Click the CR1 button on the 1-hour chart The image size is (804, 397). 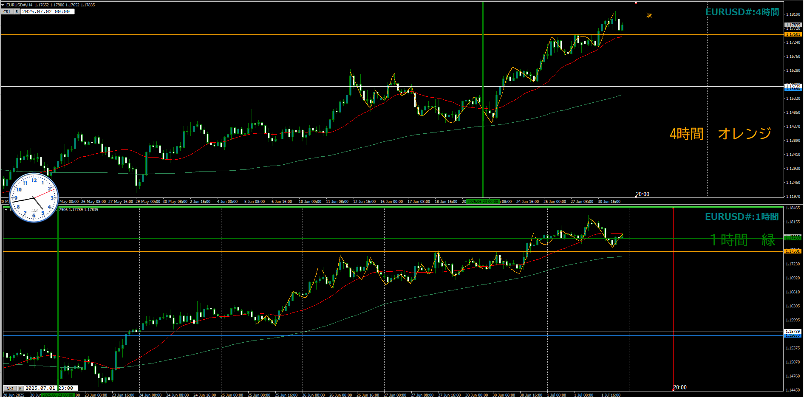pos(11,388)
